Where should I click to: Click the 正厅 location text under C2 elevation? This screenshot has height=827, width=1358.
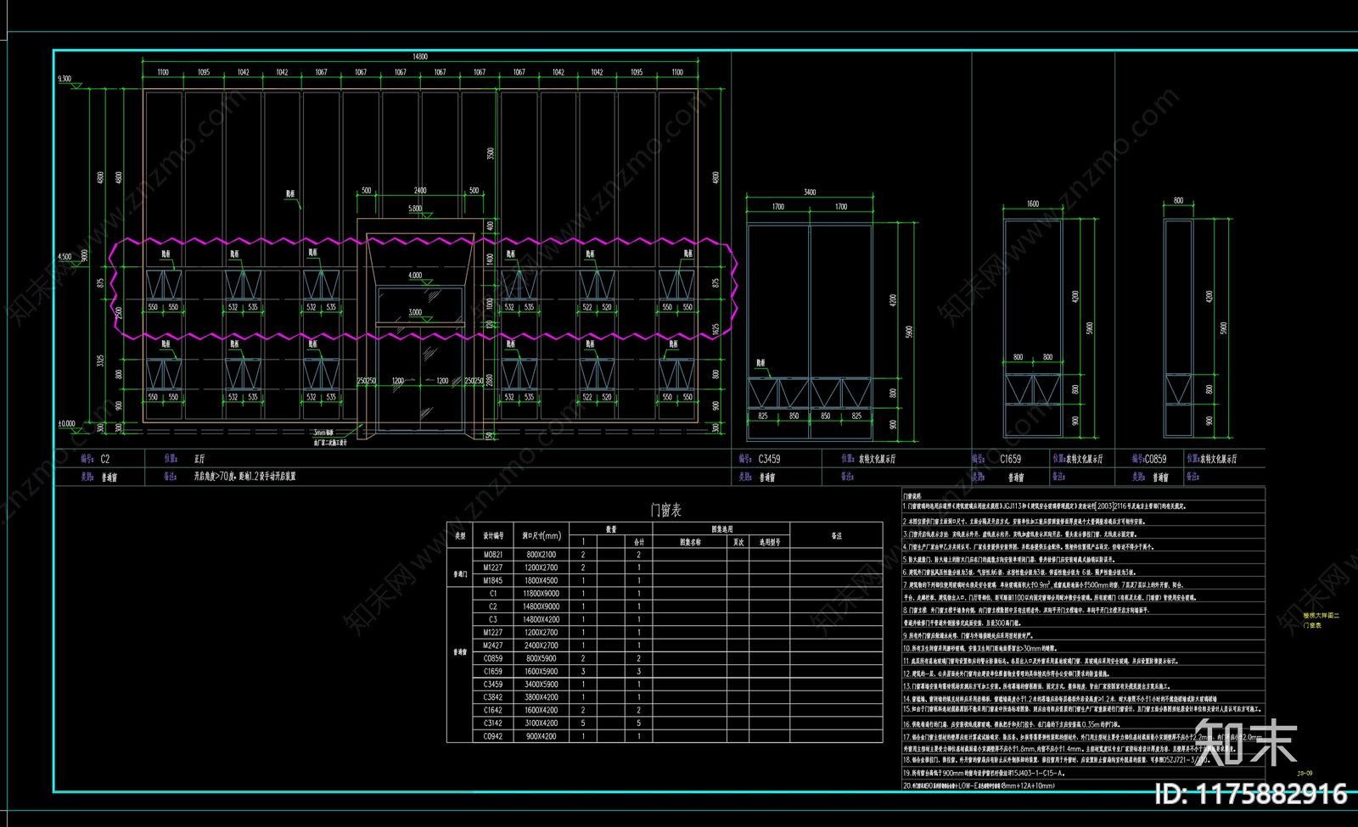point(199,459)
